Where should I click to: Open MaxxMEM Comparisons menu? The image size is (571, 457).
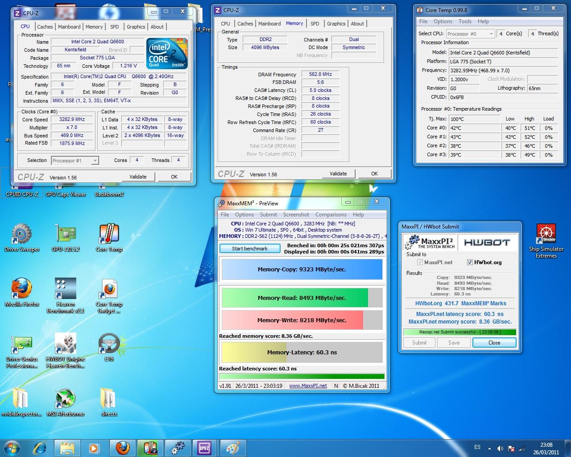point(331,215)
